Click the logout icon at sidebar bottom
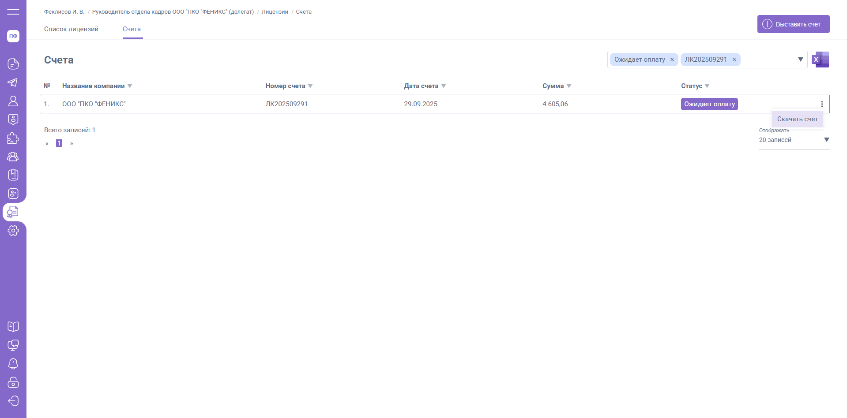Viewport: 847px width, 418px height. coord(13,400)
